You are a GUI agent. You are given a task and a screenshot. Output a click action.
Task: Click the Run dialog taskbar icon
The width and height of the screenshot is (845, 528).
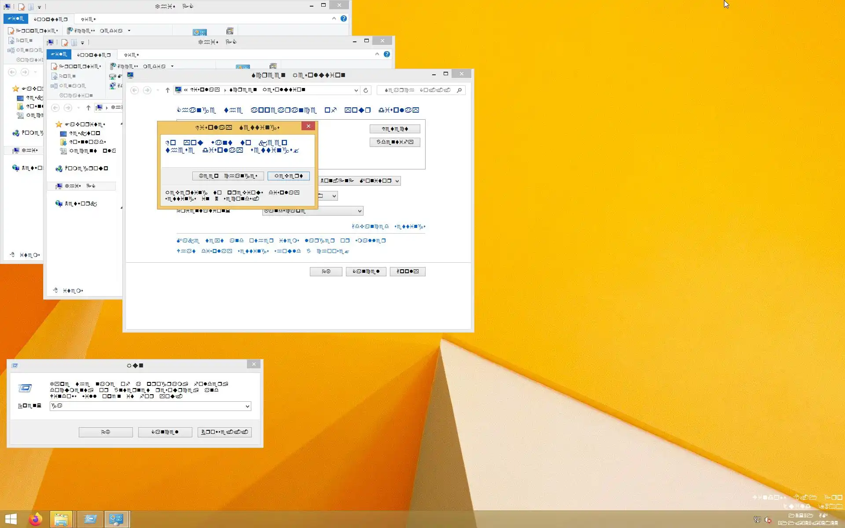(x=90, y=519)
